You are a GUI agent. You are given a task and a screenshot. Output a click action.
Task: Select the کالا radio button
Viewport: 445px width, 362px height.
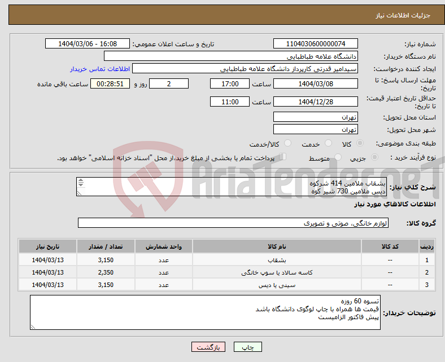360,143
